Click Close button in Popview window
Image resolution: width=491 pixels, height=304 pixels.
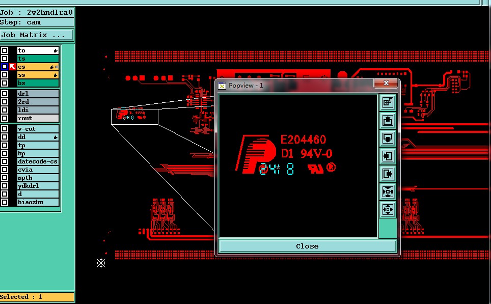point(307,246)
